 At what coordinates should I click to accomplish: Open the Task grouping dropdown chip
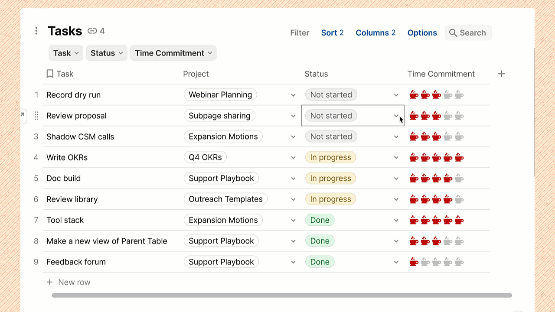pos(66,53)
